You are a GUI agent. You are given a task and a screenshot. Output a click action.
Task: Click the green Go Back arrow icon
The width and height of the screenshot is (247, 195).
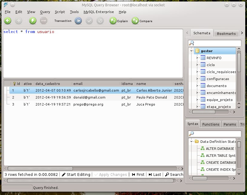coord(8,21)
